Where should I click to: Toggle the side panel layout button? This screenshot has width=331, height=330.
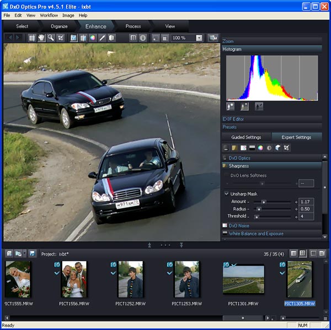(x=322, y=253)
